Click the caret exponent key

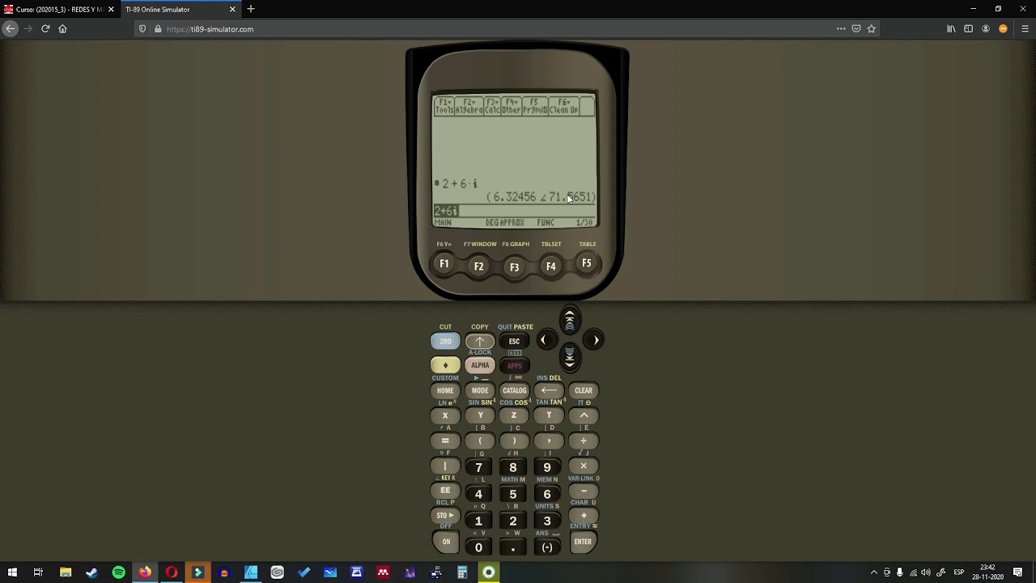(x=584, y=415)
